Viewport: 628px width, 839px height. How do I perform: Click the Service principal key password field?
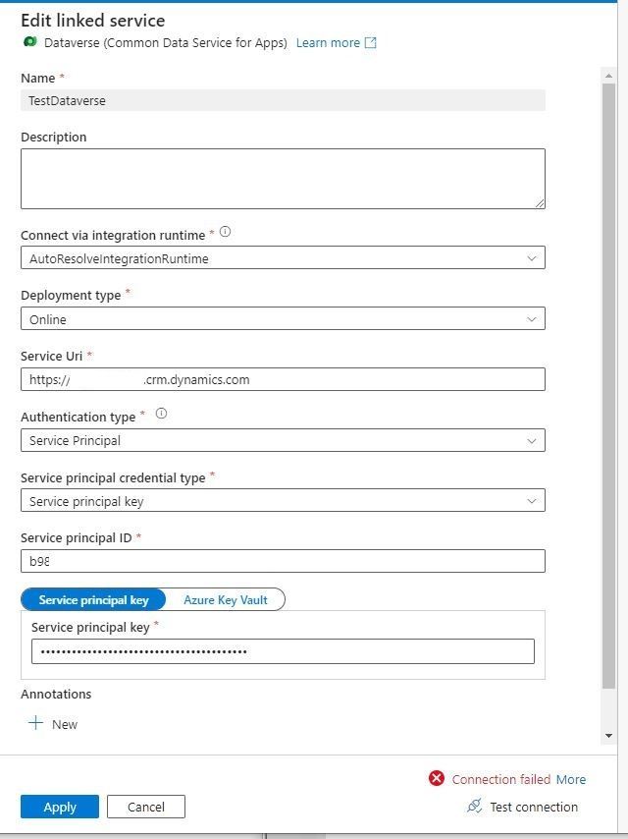pos(283,650)
